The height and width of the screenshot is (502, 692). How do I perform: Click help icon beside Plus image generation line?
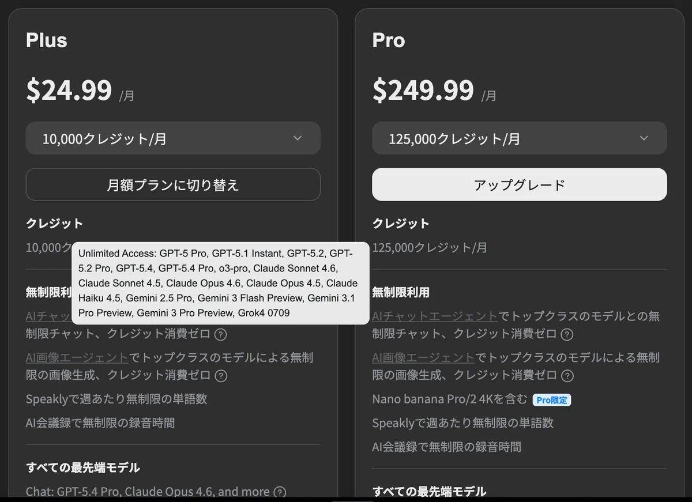coord(221,376)
